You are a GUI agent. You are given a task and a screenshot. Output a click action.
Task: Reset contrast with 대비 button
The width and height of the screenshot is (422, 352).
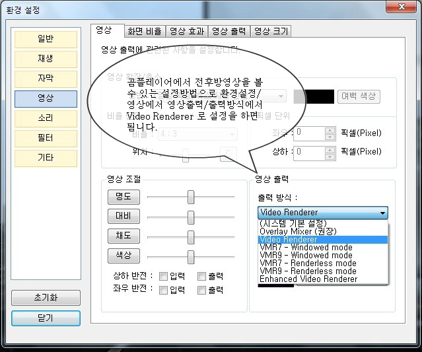click(123, 217)
